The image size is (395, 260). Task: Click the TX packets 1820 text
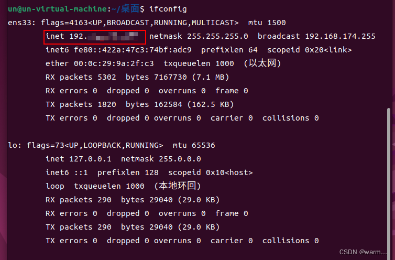click(81, 104)
